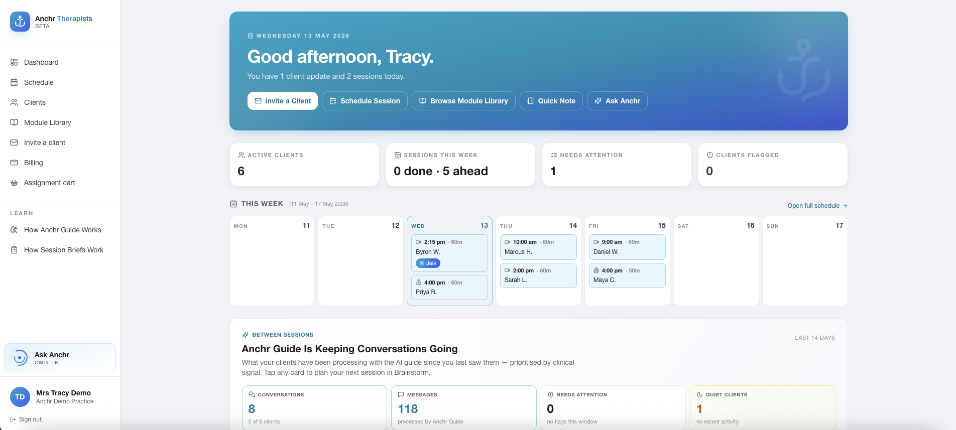The image size is (956, 430).
Task: Open Ask Anchr CMD K panel
Action: coord(60,358)
